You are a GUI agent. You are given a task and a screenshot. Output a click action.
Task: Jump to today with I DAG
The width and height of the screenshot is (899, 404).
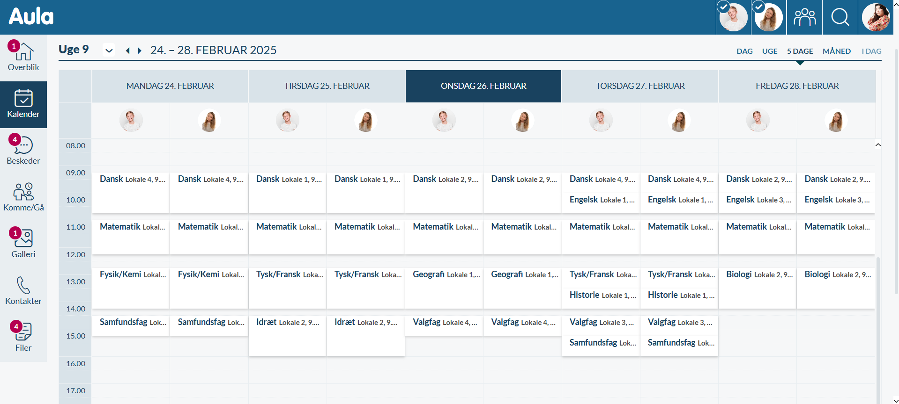coord(871,51)
